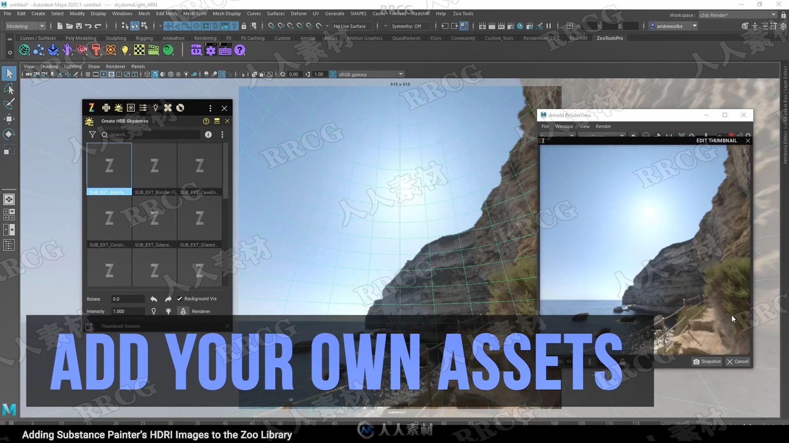Open the Zoo toolbar three-dot options menu
789x443 pixels.
pos(210,108)
